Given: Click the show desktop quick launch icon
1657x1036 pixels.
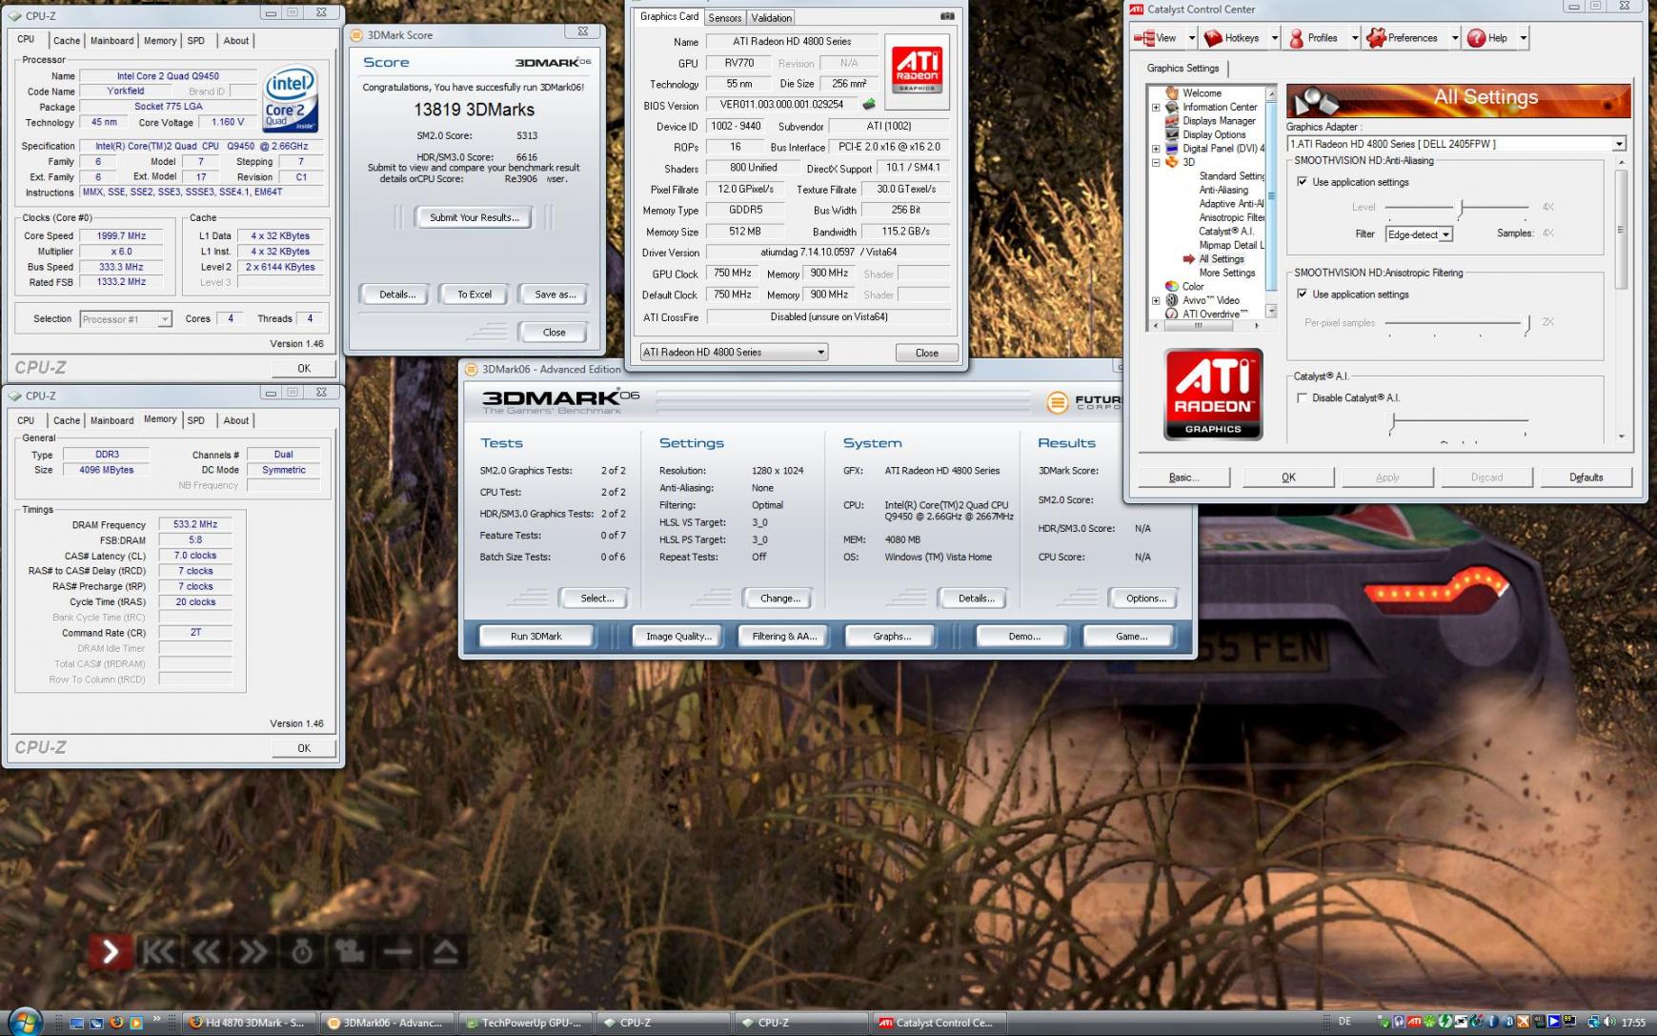Looking at the screenshot, I should pyautogui.click(x=77, y=1023).
